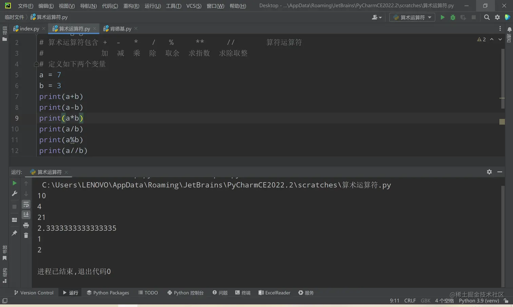Open the 算术运算符 run configuration dropdown
513x307 pixels.
pos(412,17)
